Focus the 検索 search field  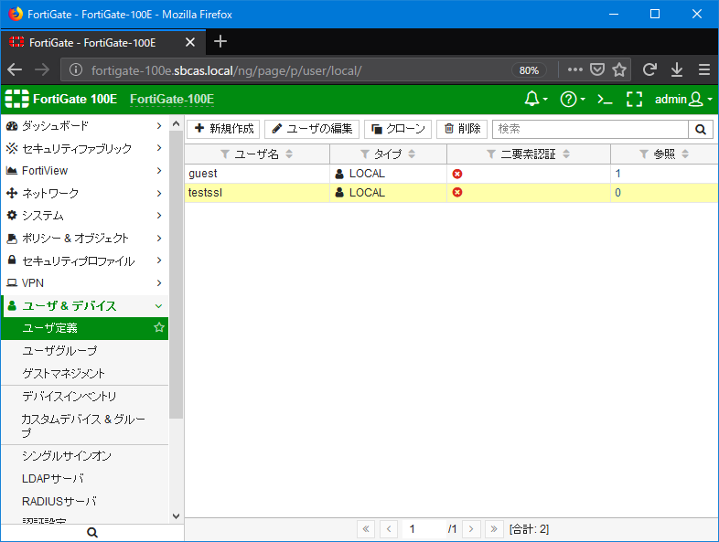[590, 129]
